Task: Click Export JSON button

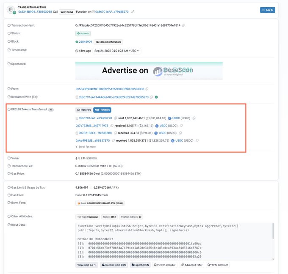Action: pos(140,265)
